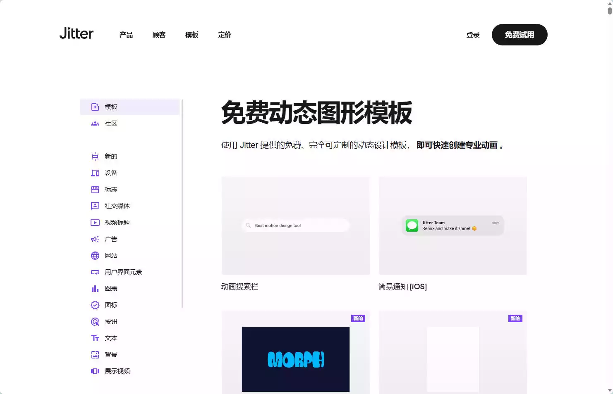The image size is (613, 394).
Task: Filter by 用户界面元素 category
Action: (x=130, y=272)
